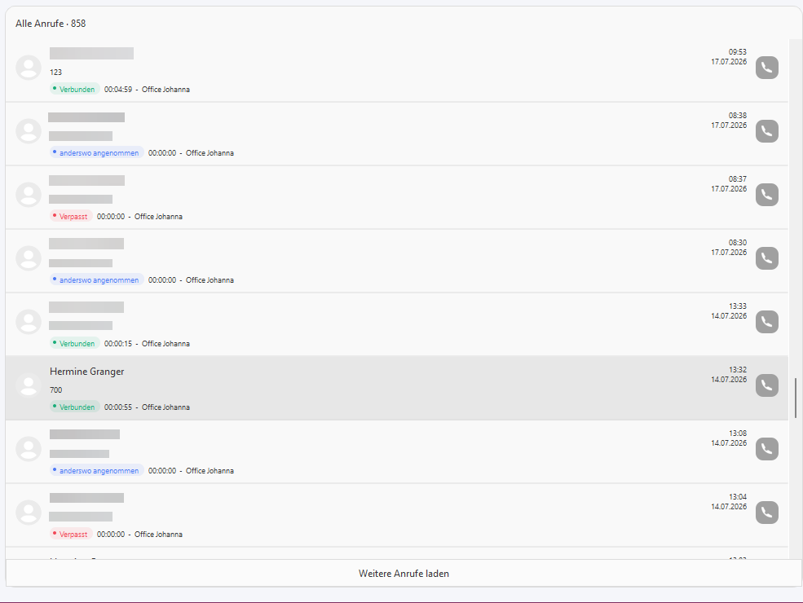
Task: Click avatar of the 13:08 call
Action: pyautogui.click(x=29, y=449)
